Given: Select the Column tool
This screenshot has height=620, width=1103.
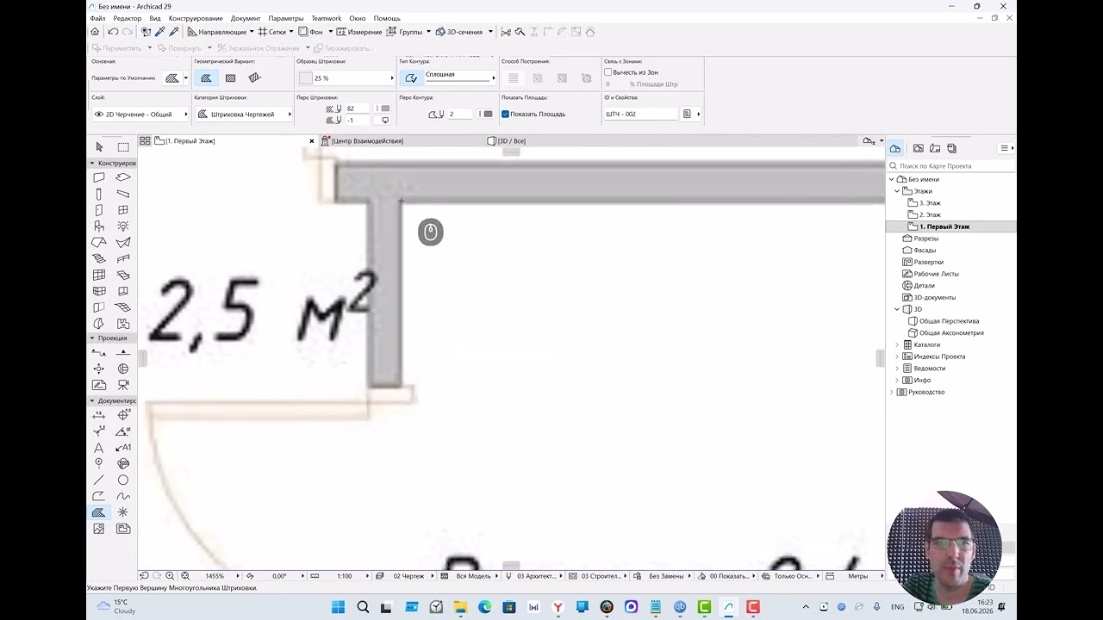Looking at the screenshot, I should click(99, 194).
